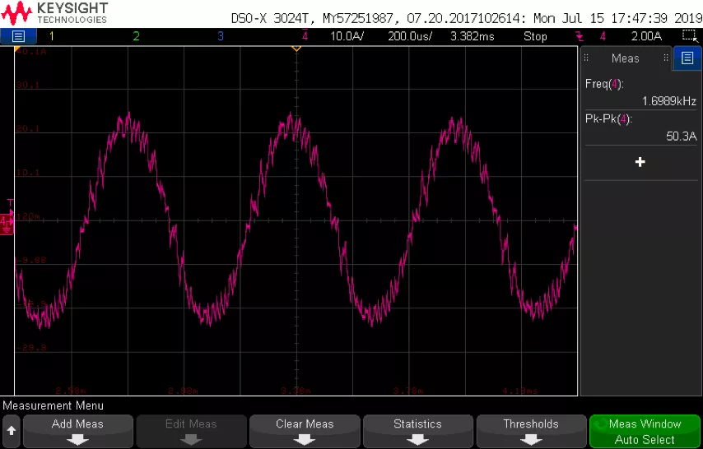Click trigger time reference marker at top
The height and width of the screenshot is (449, 703).
point(296,49)
